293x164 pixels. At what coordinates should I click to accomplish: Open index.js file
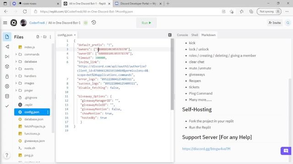(x=29, y=47)
